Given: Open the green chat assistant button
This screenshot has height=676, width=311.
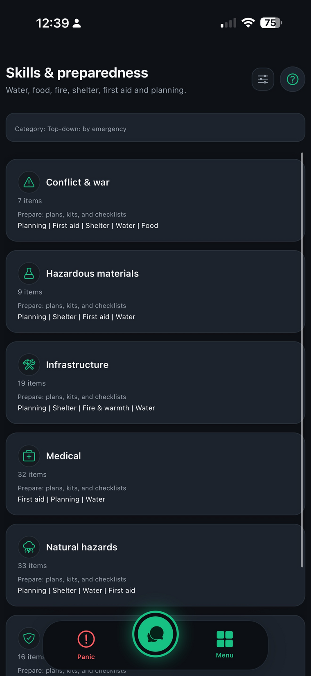Looking at the screenshot, I should click(155, 634).
